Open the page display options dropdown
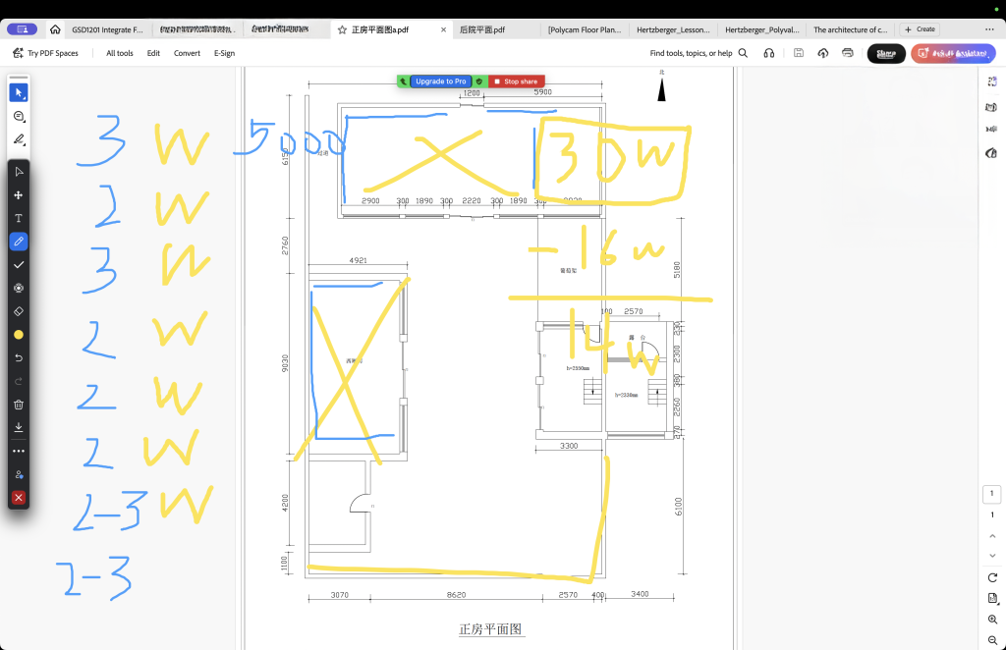The height and width of the screenshot is (650, 1006). point(992,598)
